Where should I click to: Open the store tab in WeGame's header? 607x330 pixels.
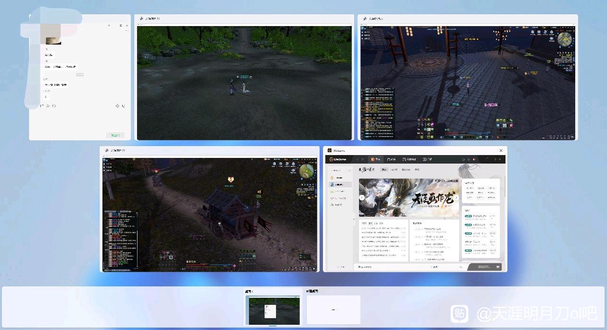(392, 159)
